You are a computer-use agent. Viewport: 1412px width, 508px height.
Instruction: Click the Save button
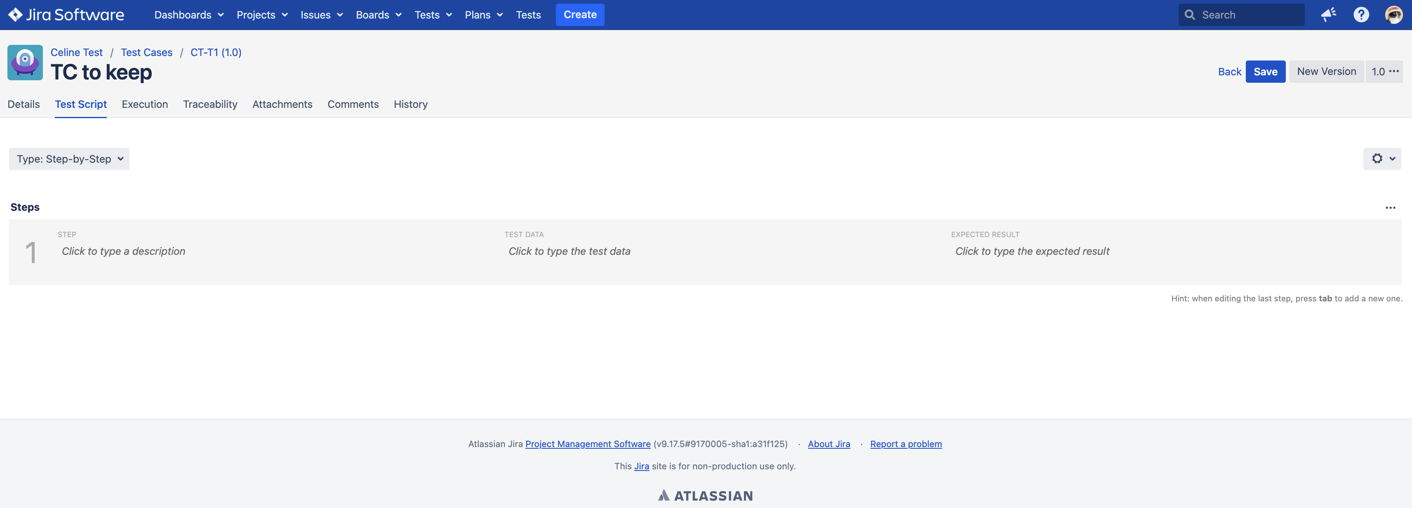(1266, 71)
